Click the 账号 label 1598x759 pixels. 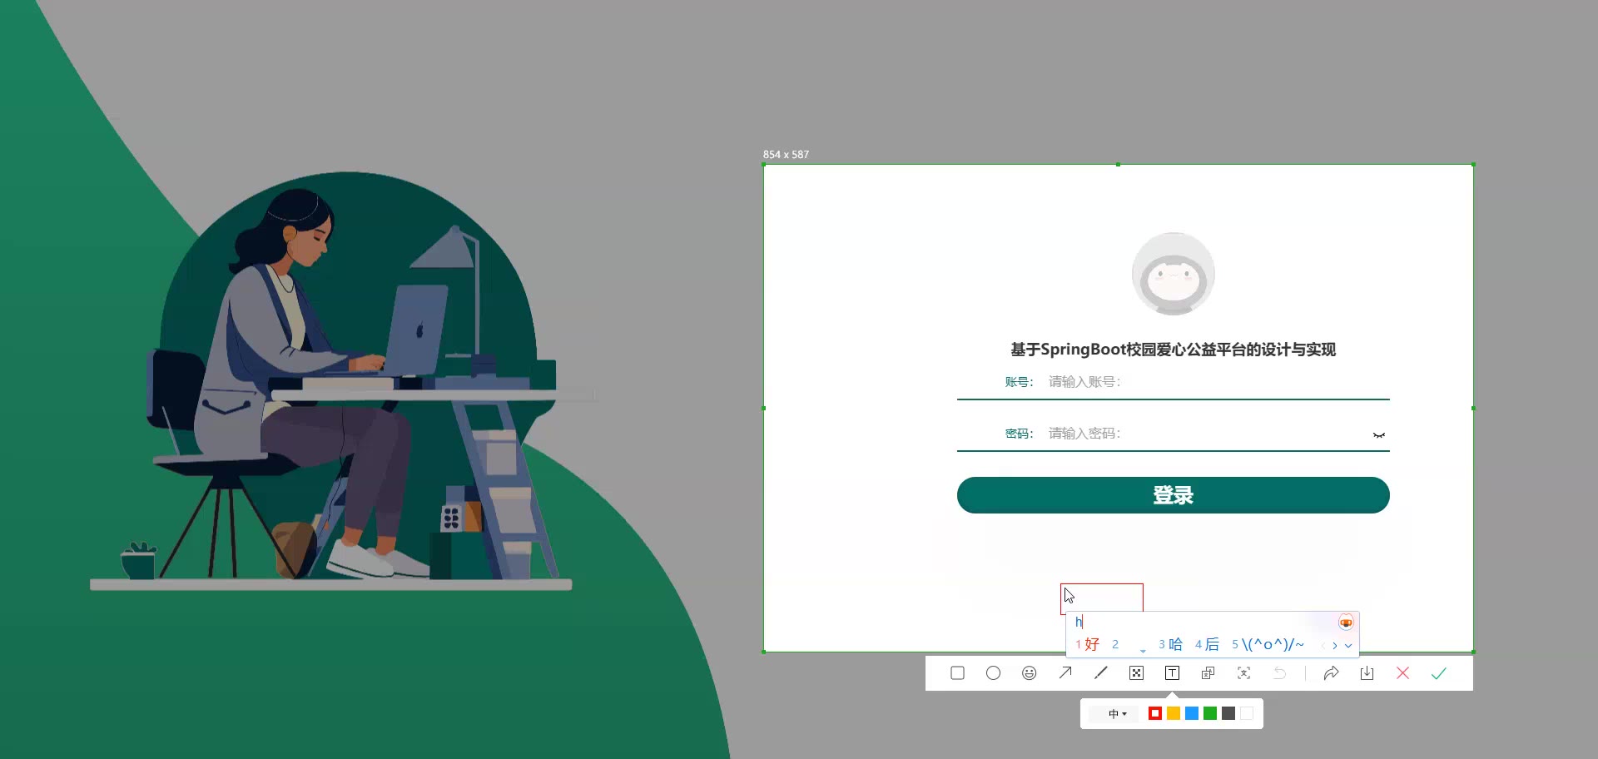coord(1019,382)
